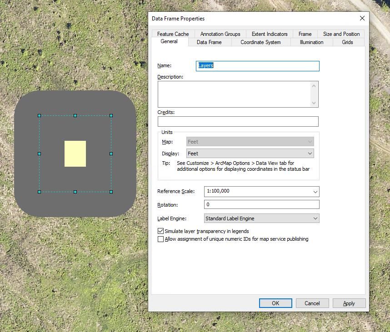Close the Data Frame Properties dialog

coord(362,18)
